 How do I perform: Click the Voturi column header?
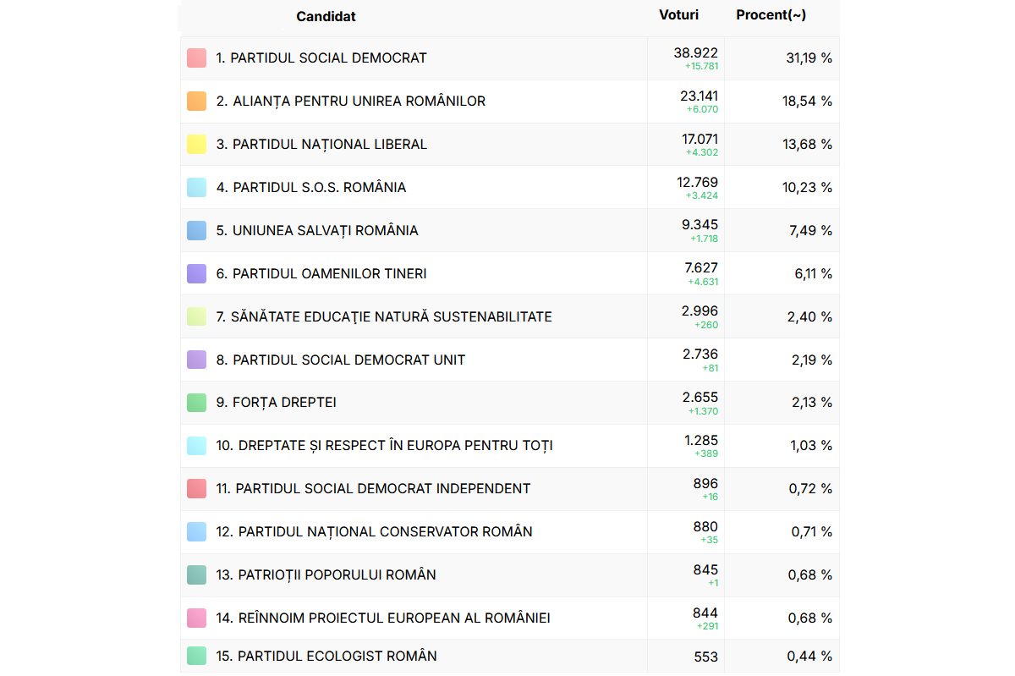(678, 15)
